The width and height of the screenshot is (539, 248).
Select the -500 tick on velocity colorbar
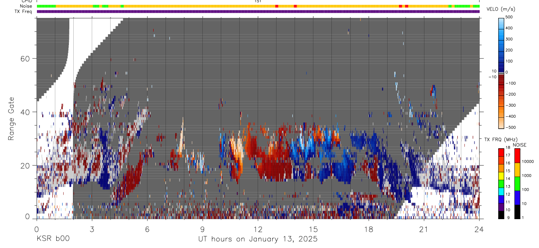coord(511,127)
